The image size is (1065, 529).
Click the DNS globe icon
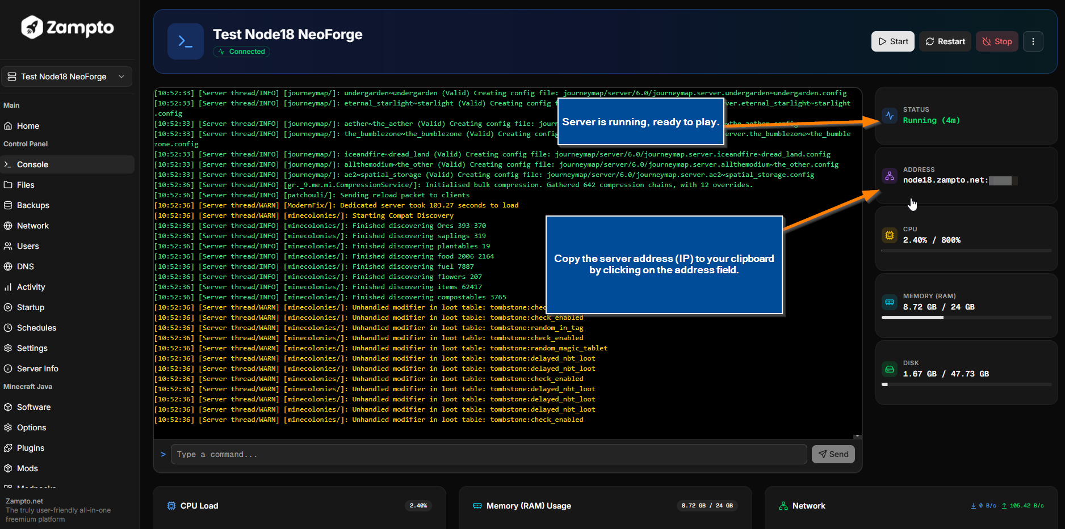tap(8, 266)
